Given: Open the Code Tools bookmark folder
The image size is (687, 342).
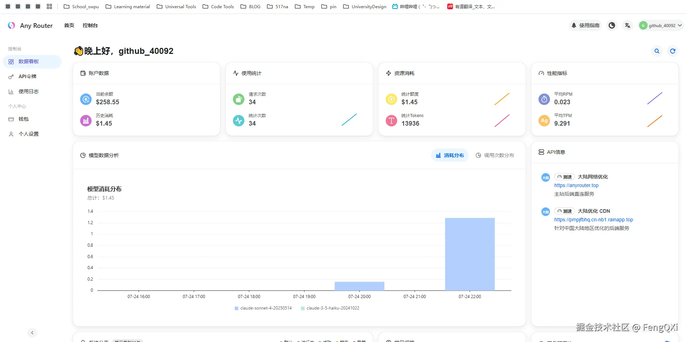Looking at the screenshot, I should click(218, 6).
